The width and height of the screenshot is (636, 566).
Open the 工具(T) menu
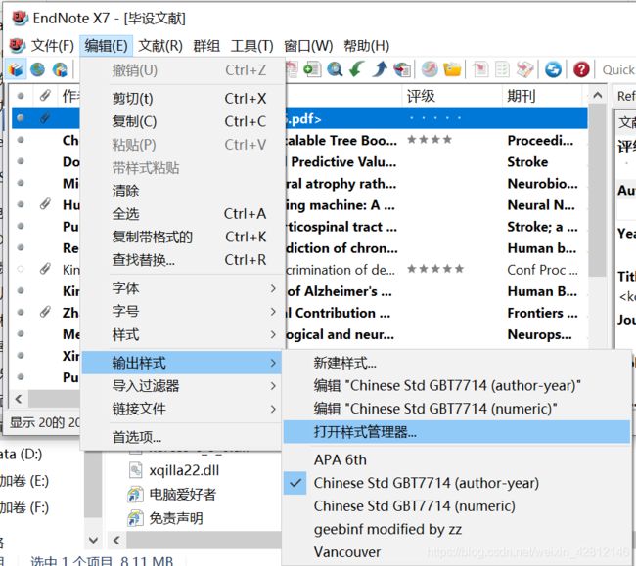[x=251, y=46]
